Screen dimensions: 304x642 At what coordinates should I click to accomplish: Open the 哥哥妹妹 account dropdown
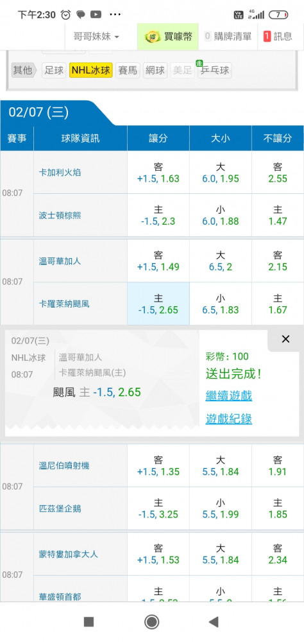coord(97,37)
